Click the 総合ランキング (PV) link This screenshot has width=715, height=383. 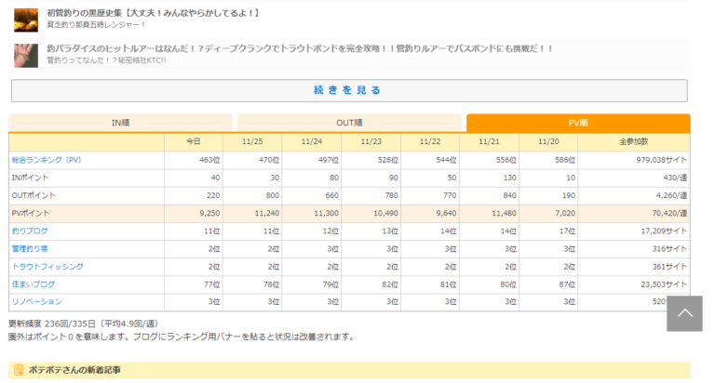point(47,160)
